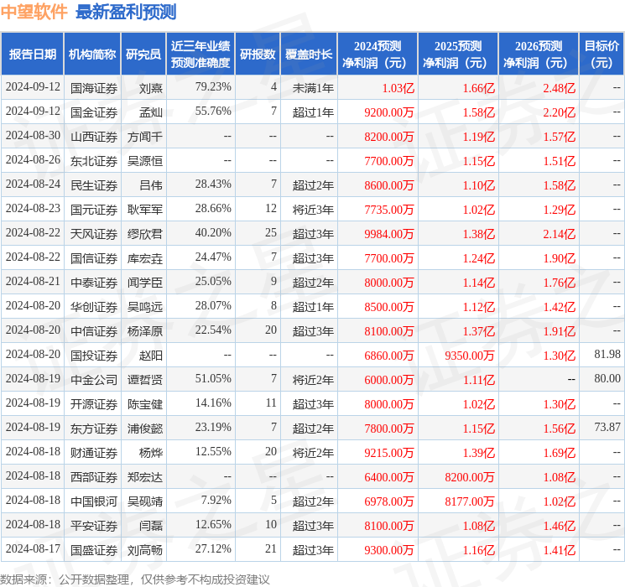Click the 2.48亿 2026 profit value
The image size is (625, 587).
pyautogui.click(x=560, y=88)
